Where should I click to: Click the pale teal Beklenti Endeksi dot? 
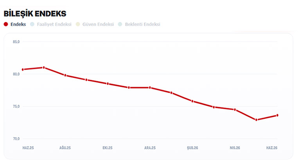pyautogui.click(x=120, y=24)
